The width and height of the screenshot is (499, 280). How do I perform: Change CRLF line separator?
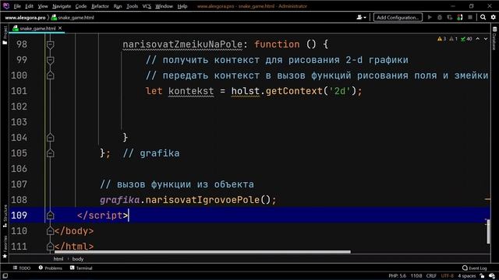tap(431, 276)
